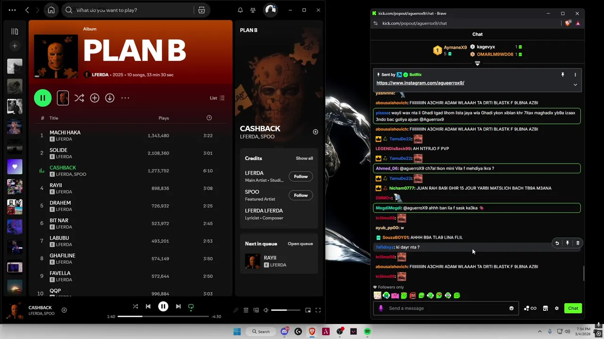Skip to next track

point(178,307)
